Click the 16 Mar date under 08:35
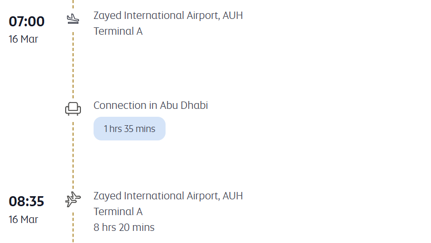The image size is (431, 243). click(24, 219)
